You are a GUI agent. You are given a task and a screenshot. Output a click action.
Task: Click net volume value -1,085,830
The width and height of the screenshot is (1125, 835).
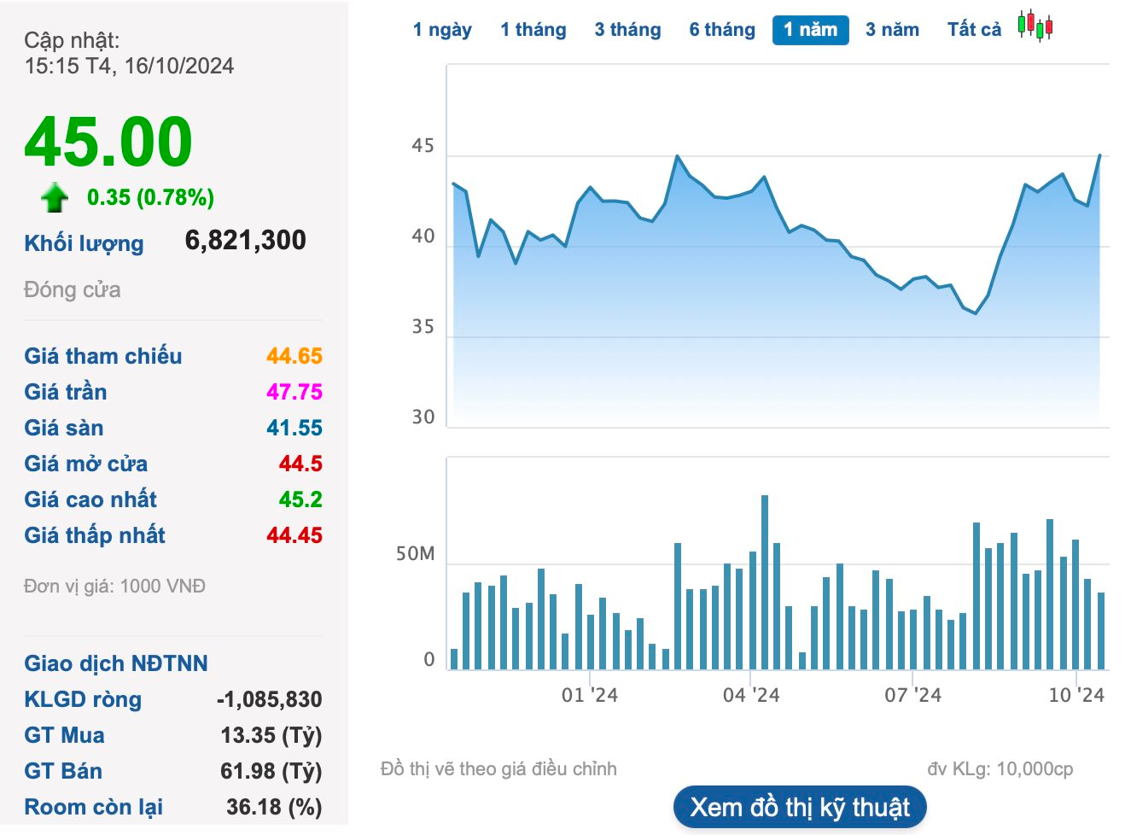click(x=269, y=699)
